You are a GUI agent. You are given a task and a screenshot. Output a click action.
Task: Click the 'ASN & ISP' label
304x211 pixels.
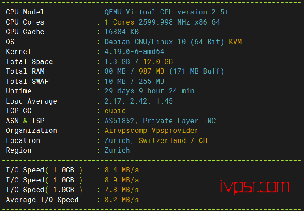(x=25, y=121)
